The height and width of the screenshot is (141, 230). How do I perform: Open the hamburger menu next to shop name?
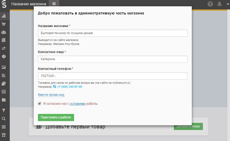point(54,4)
